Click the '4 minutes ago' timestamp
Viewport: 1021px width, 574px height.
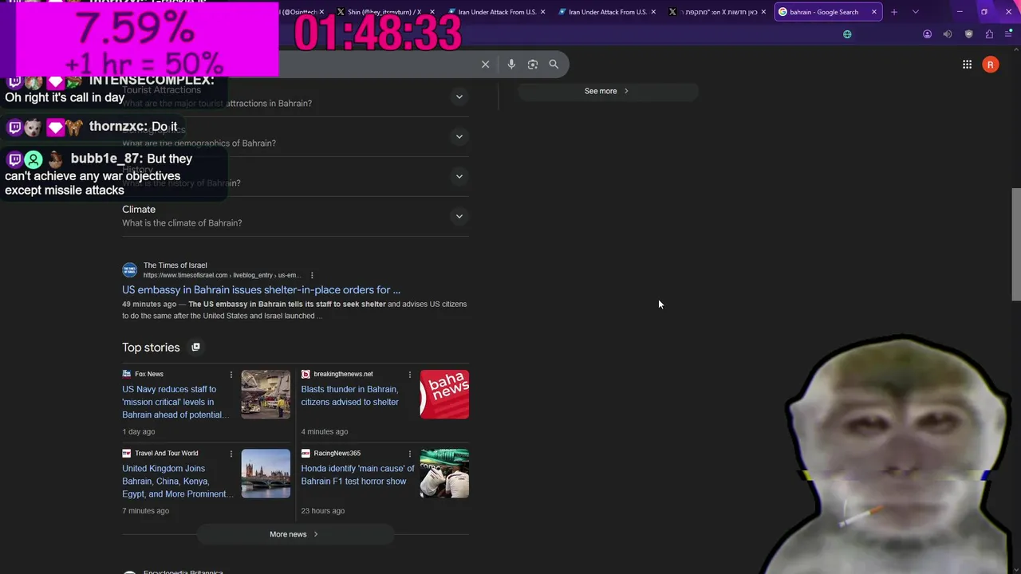coord(325,431)
